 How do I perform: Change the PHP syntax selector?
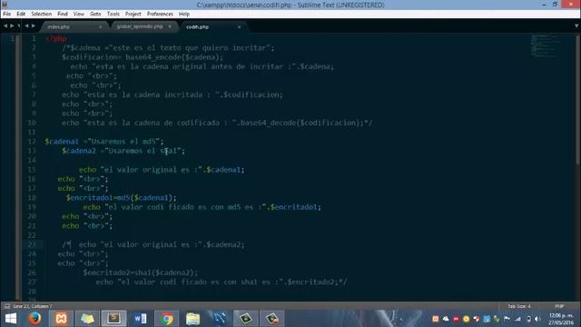[x=559, y=306]
